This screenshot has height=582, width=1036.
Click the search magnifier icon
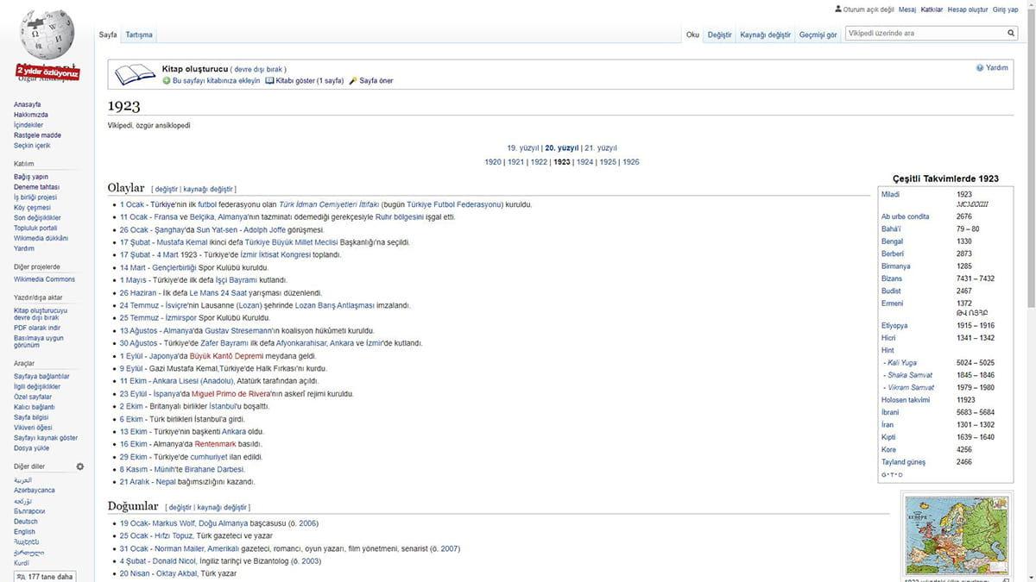(x=1010, y=33)
